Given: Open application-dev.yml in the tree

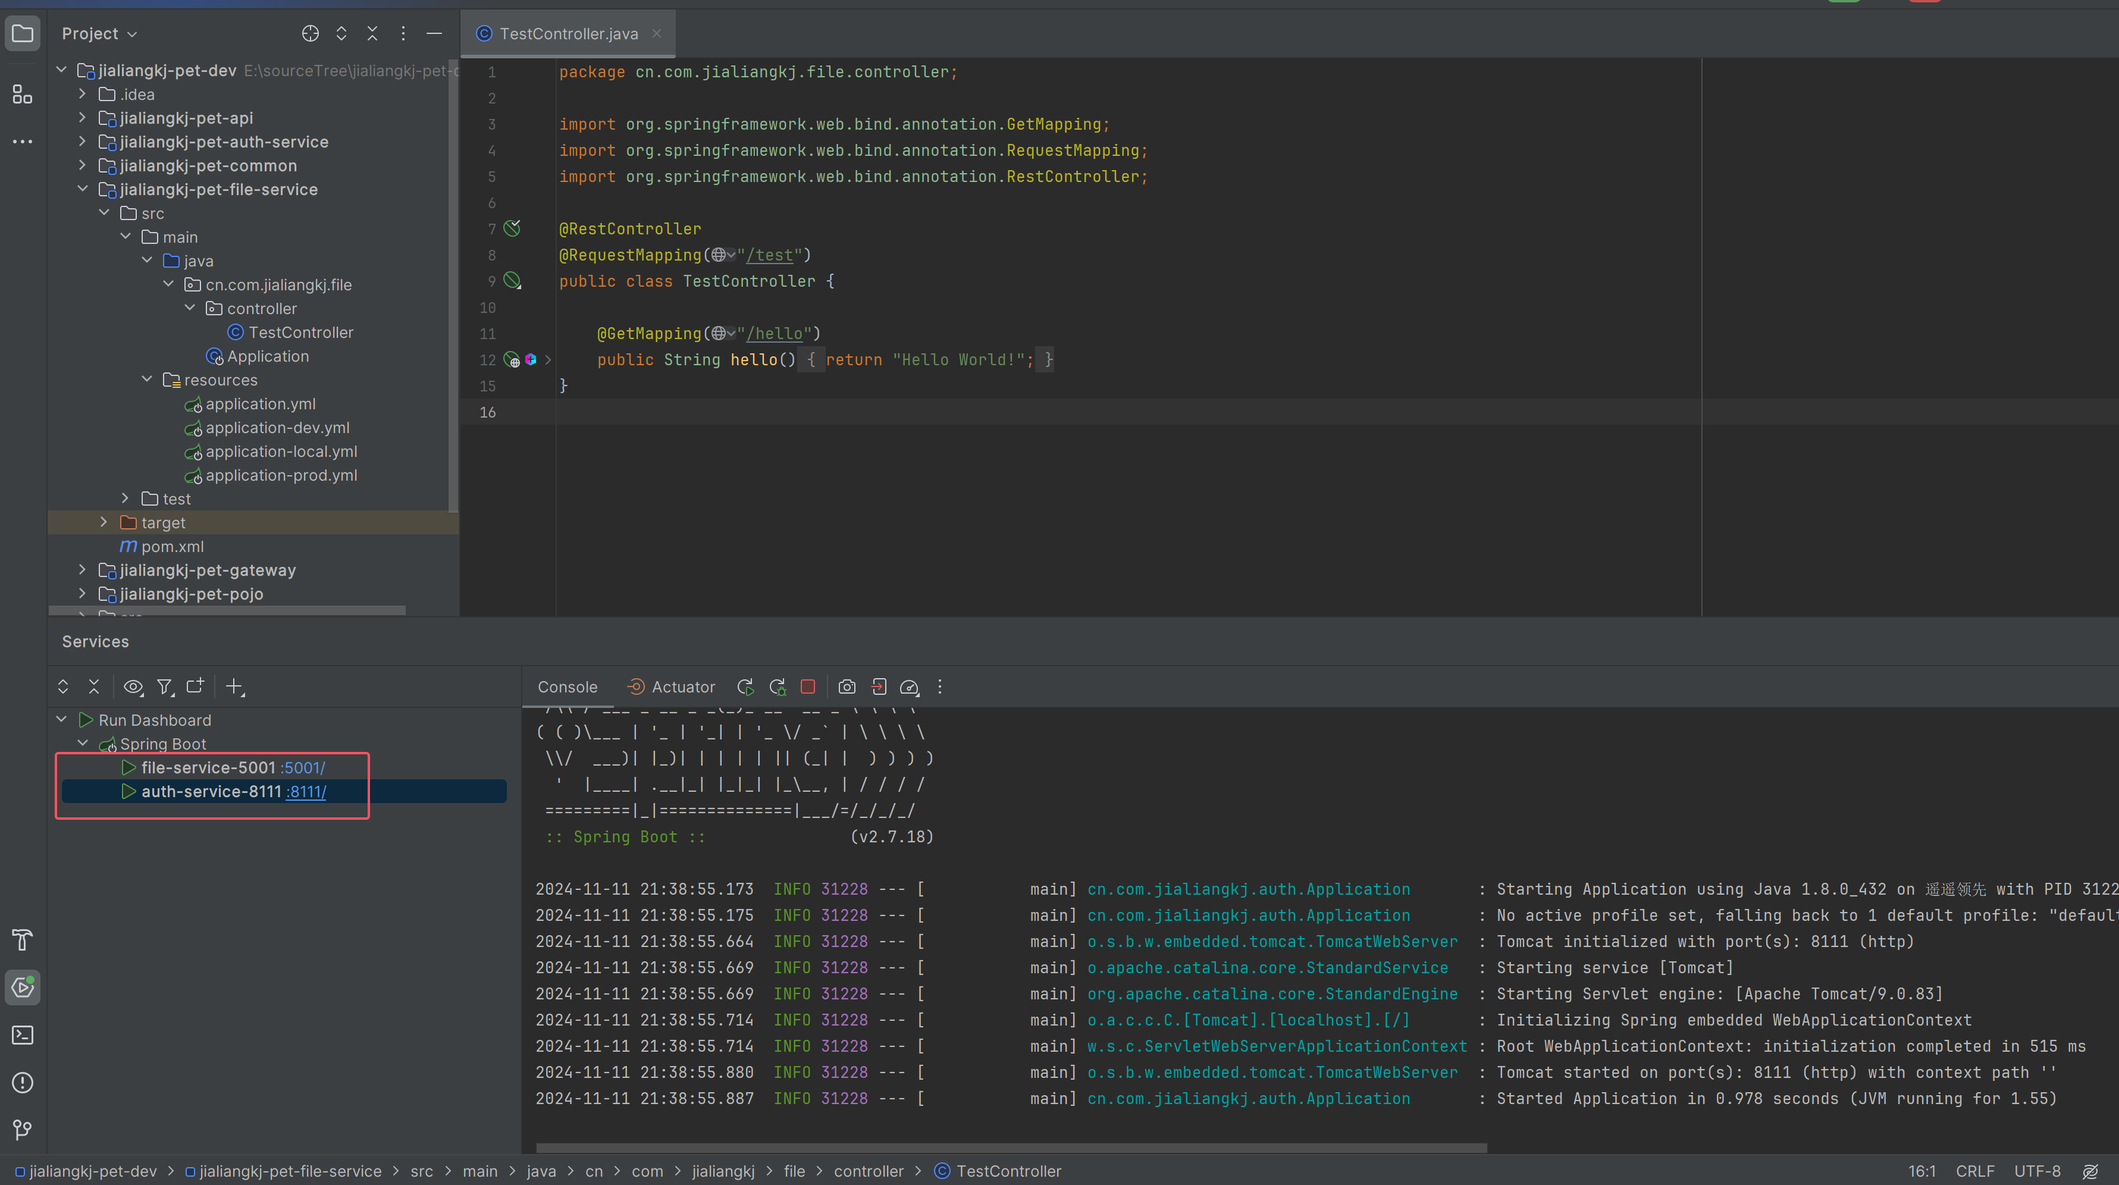Looking at the screenshot, I should point(277,428).
